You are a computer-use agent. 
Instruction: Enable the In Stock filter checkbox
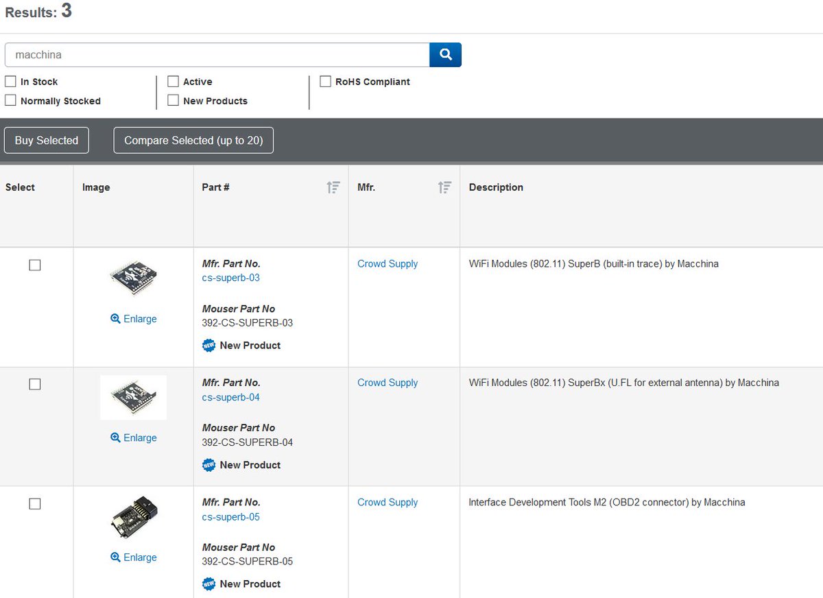pyautogui.click(x=10, y=82)
